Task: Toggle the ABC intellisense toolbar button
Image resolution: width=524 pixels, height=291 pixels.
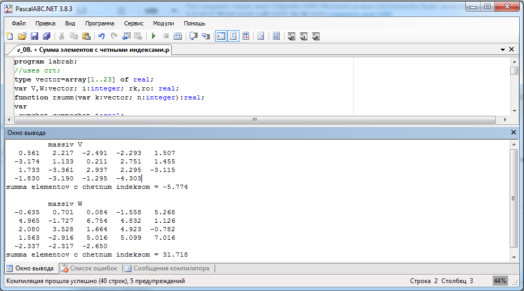Action: [246, 36]
